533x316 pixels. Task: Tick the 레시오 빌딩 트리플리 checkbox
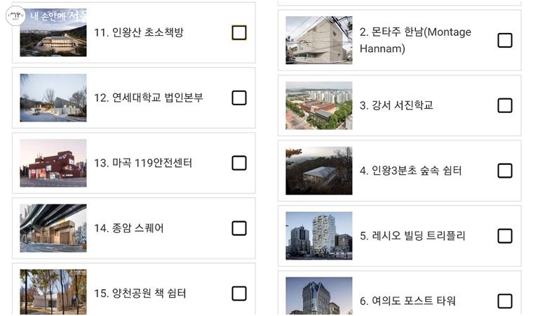505,236
